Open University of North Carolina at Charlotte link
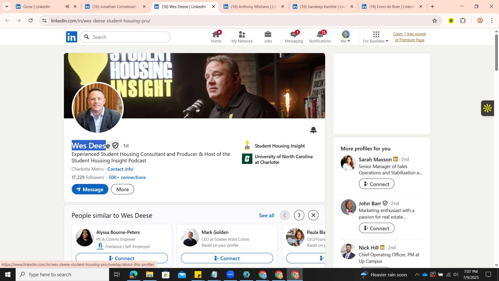The width and height of the screenshot is (499, 281). 278,159
